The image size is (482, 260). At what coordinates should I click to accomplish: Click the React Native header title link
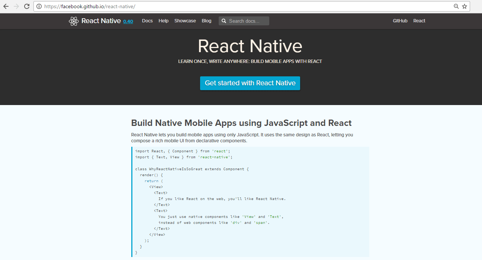coord(101,21)
